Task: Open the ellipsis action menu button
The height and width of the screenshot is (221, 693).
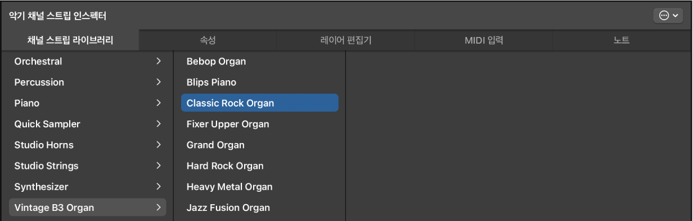Action: pyautogui.click(x=668, y=16)
